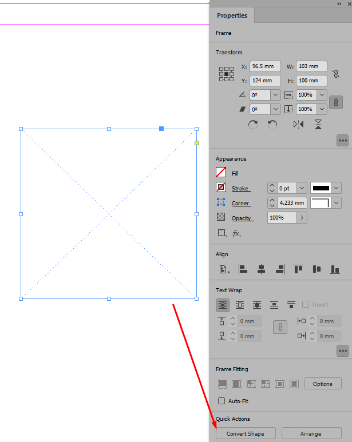Enable the Invert checkbox

point(306,304)
